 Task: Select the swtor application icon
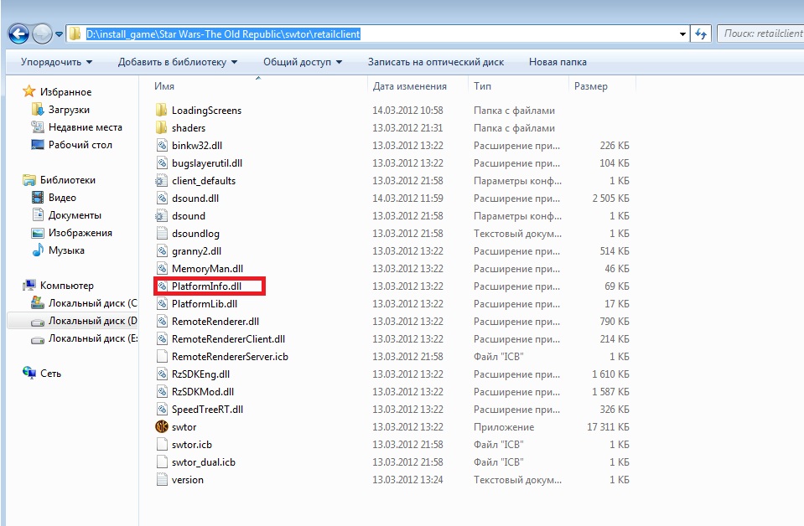click(162, 426)
